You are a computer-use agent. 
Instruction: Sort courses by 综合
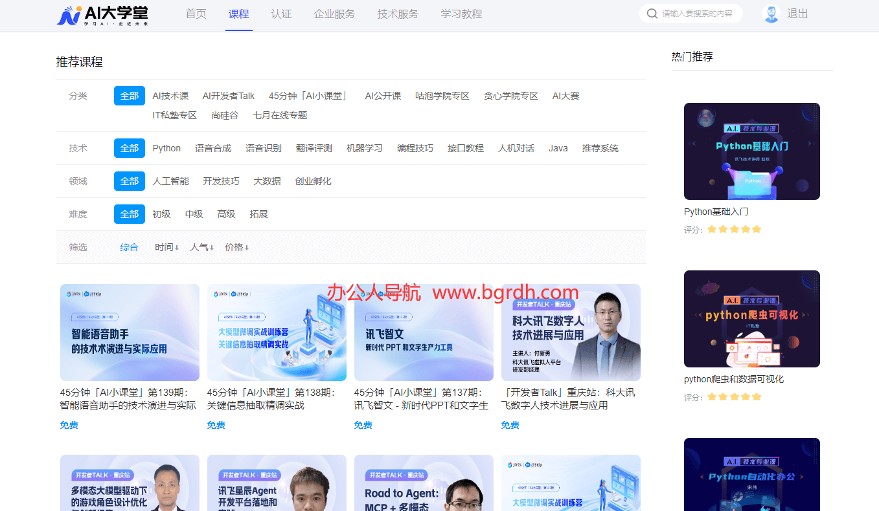tap(129, 247)
